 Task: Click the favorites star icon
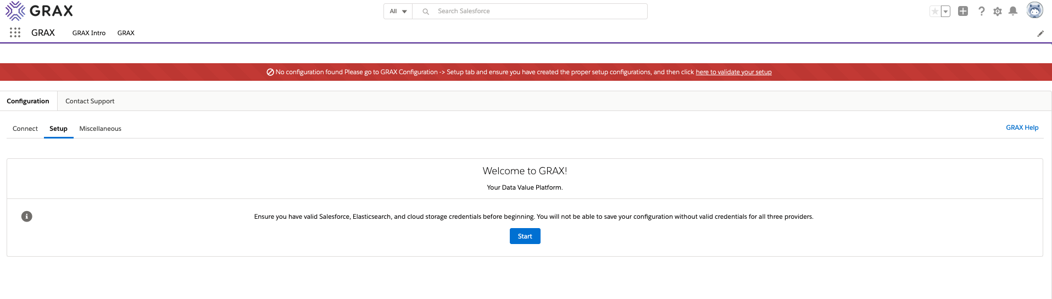(935, 11)
